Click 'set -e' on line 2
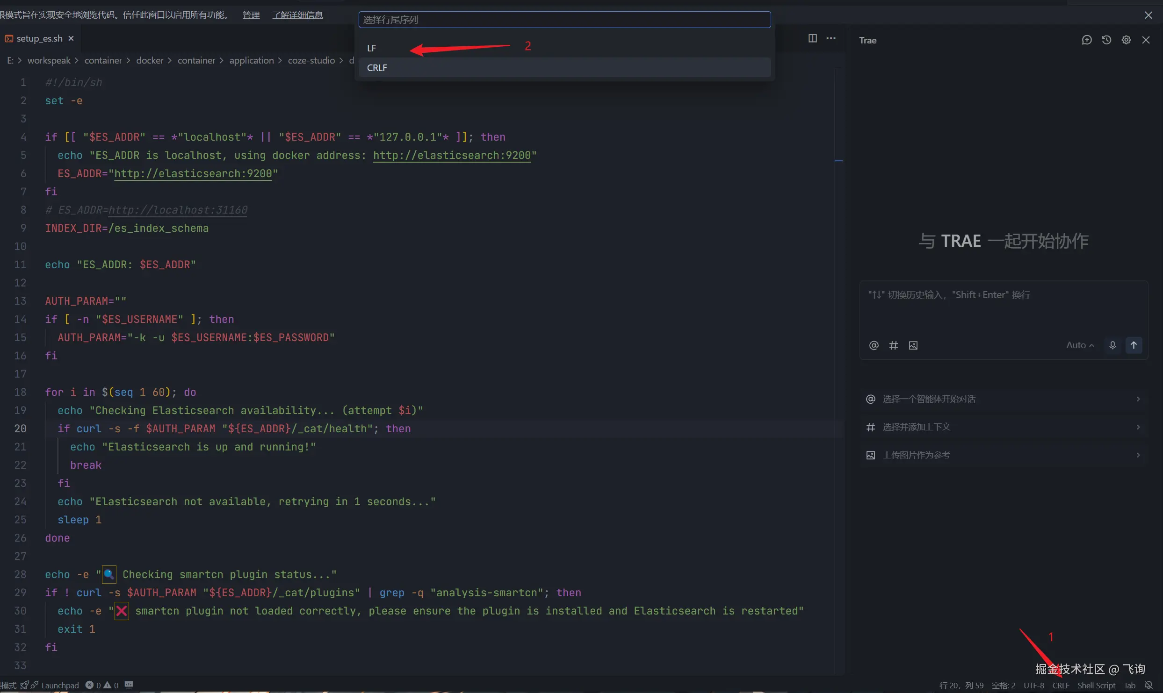The height and width of the screenshot is (693, 1163). [64, 100]
